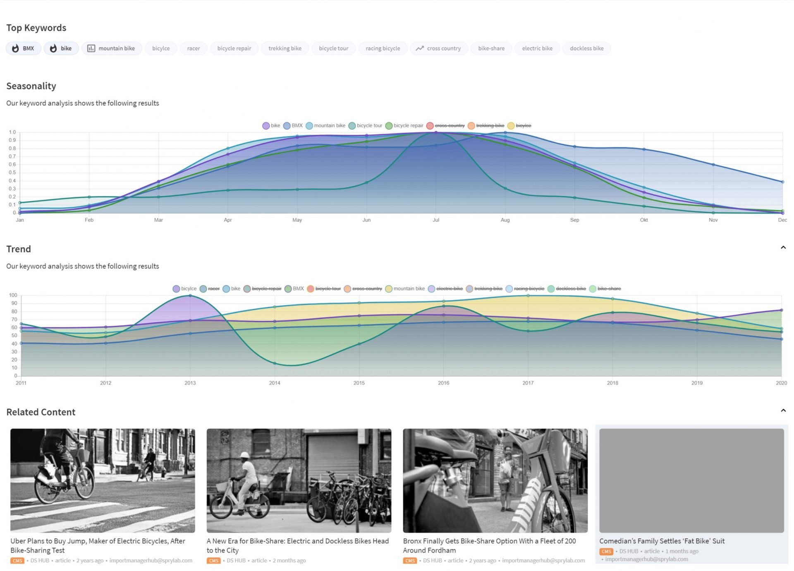
Task: Hide the BMX series in the Trend legend
Action: pos(287,289)
